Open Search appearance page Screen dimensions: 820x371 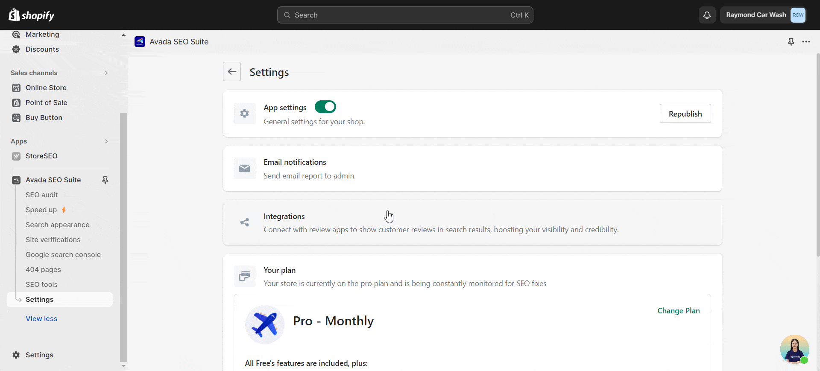pos(57,225)
